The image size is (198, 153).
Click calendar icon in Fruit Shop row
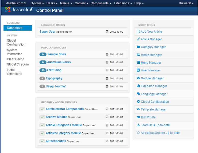[x=107, y=70]
